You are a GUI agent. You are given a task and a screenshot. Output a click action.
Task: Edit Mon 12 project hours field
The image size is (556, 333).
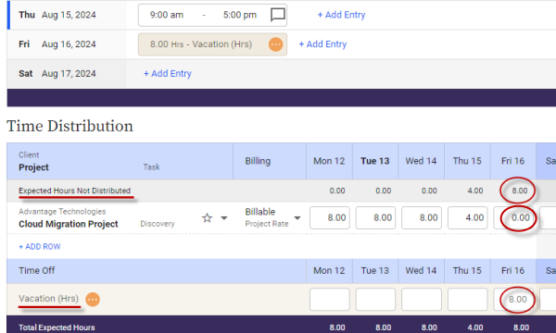tap(330, 217)
